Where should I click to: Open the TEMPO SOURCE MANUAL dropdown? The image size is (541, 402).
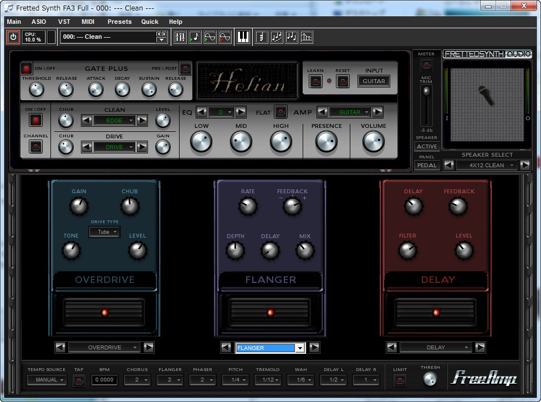click(47, 380)
